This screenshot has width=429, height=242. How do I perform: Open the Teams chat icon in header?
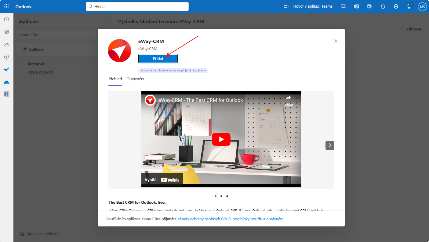coord(343,6)
